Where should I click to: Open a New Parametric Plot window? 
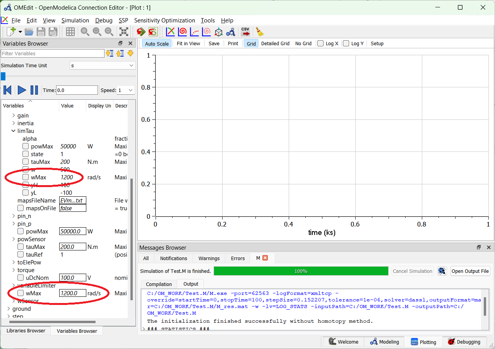point(182,32)
